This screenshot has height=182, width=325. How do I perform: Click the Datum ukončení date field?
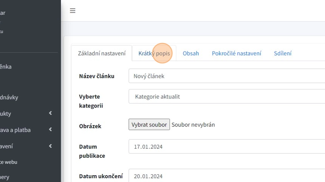coord(227,176)
